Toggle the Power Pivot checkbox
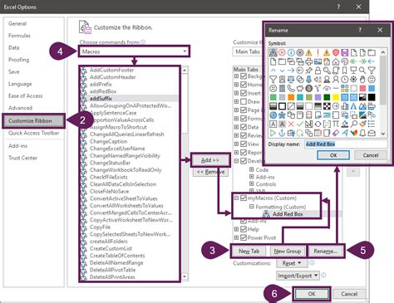394x303 pixels. 244,237
